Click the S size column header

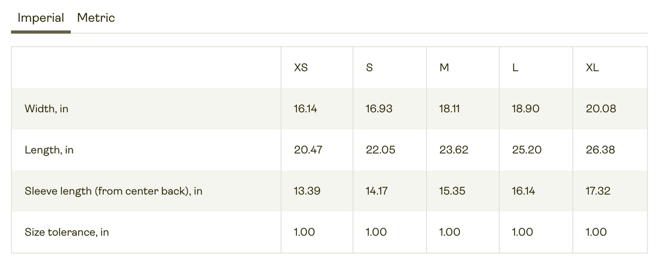369,68
